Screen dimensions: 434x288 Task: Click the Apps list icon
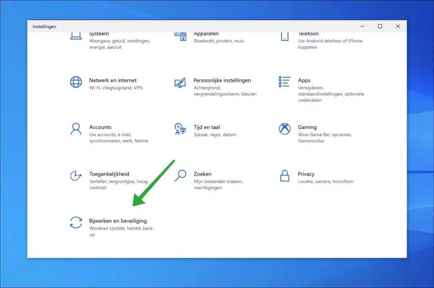(x=284, y=82)
